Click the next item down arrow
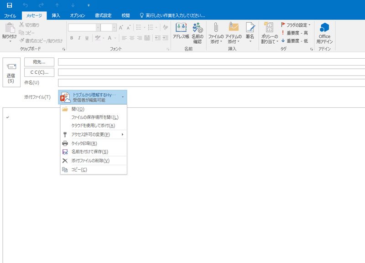Image resolution: width=365 pixels, height=263 pixels. click(x=73, y=5)
